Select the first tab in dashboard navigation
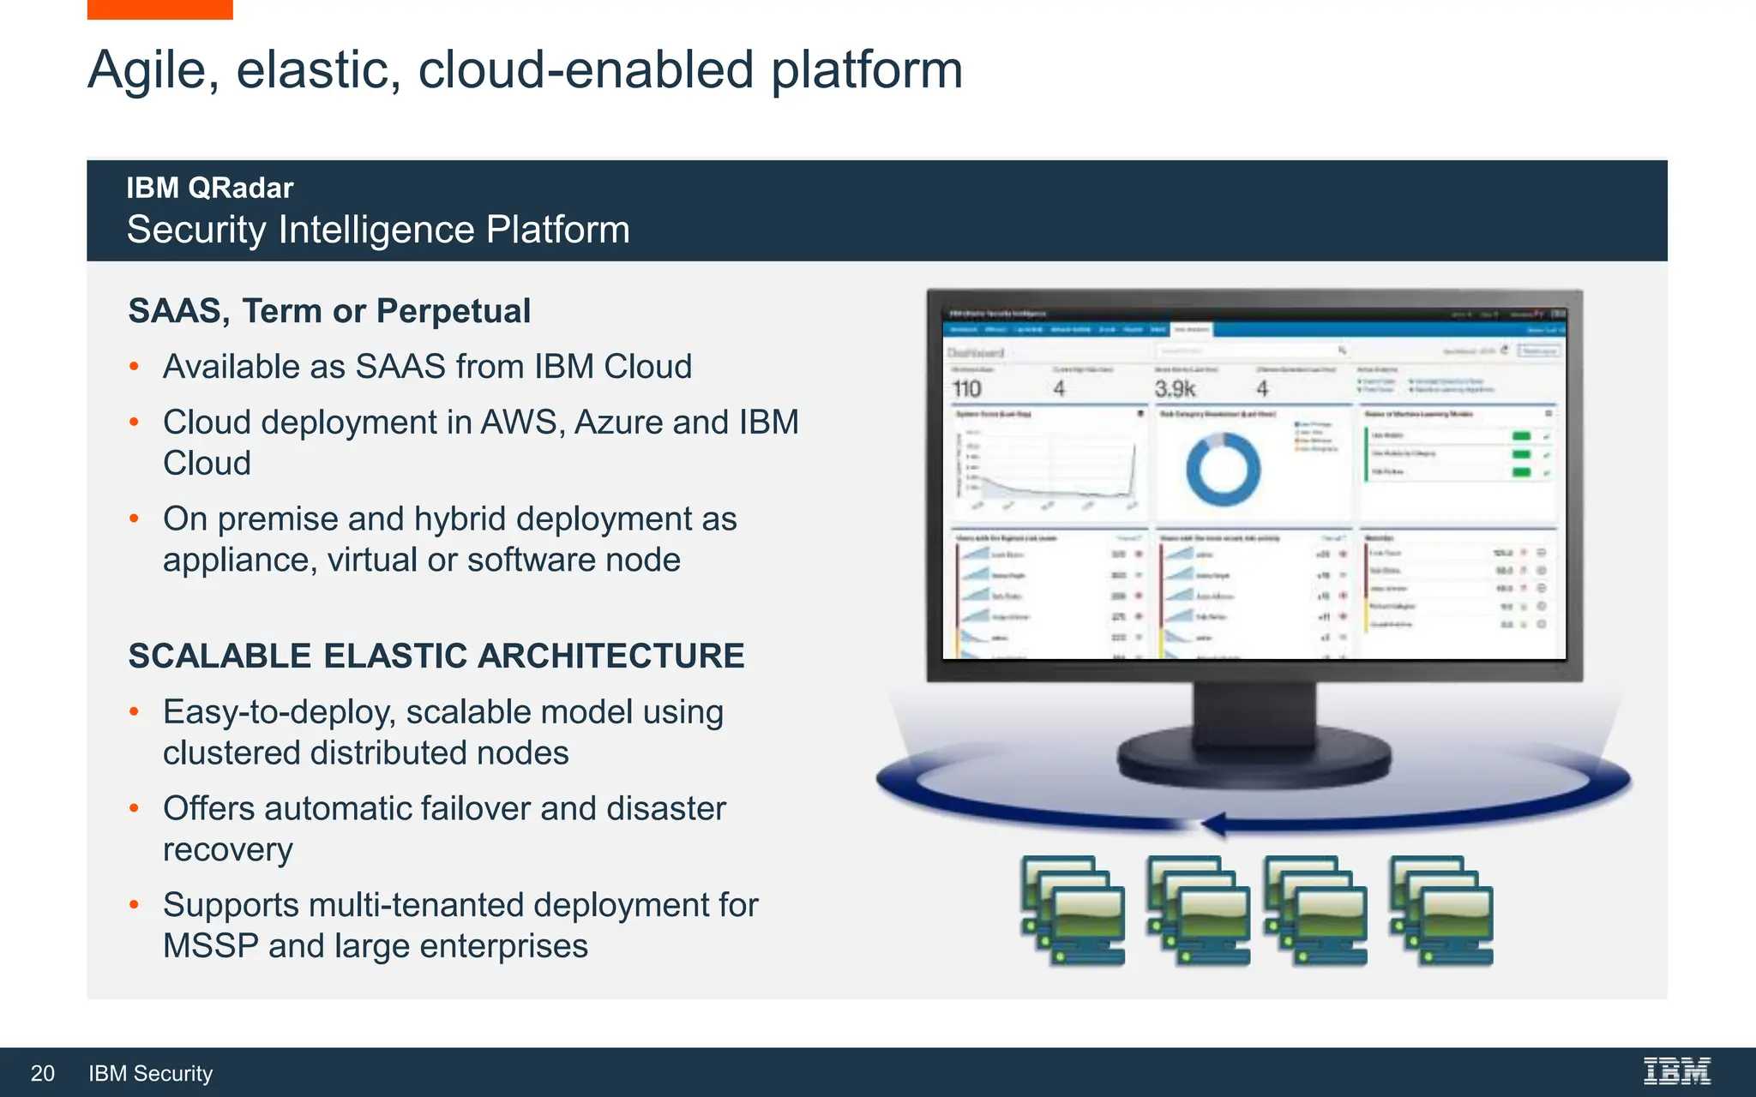Screen dimensions: 1756x1097 point(964,330)
